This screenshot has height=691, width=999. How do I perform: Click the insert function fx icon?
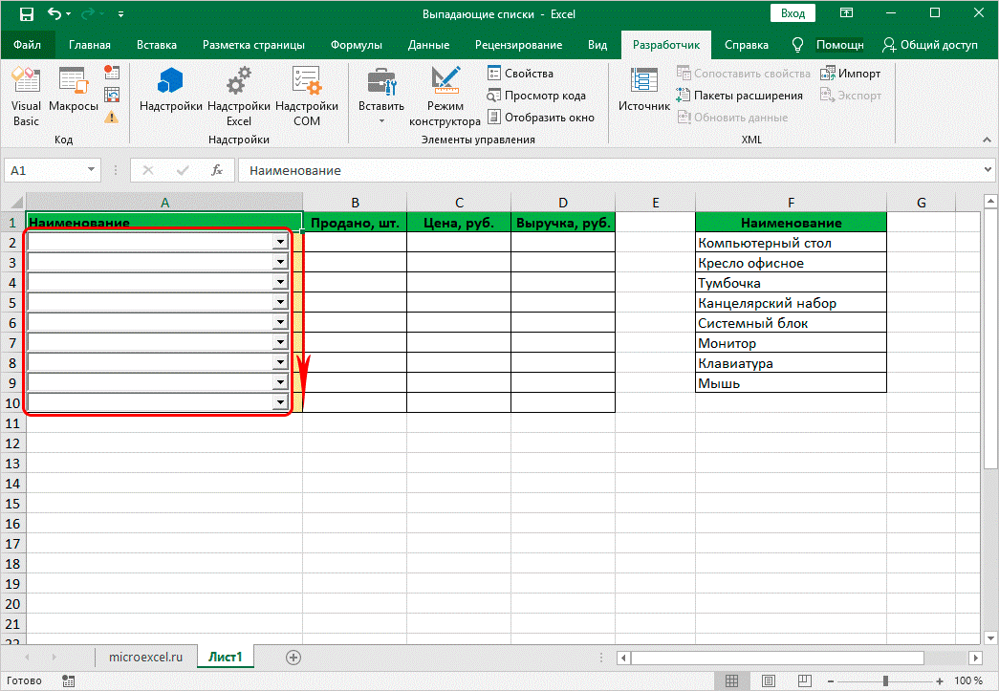pos(217,170)
